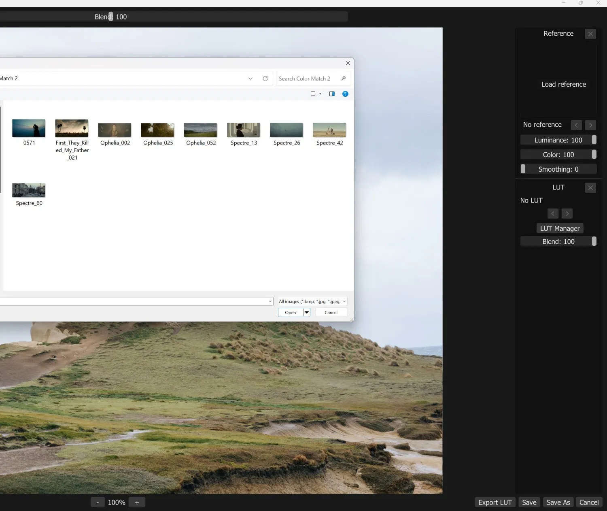Click Open in the file dialog
Screen dimensions: 607x511
(291, 313)
